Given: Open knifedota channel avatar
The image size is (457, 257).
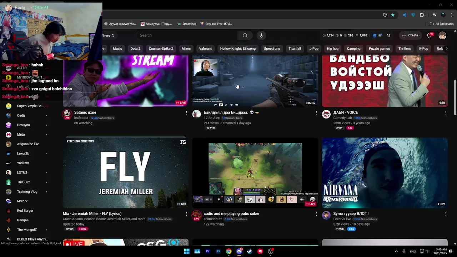Looking at the screenshot, I should (x=67, y=114).
